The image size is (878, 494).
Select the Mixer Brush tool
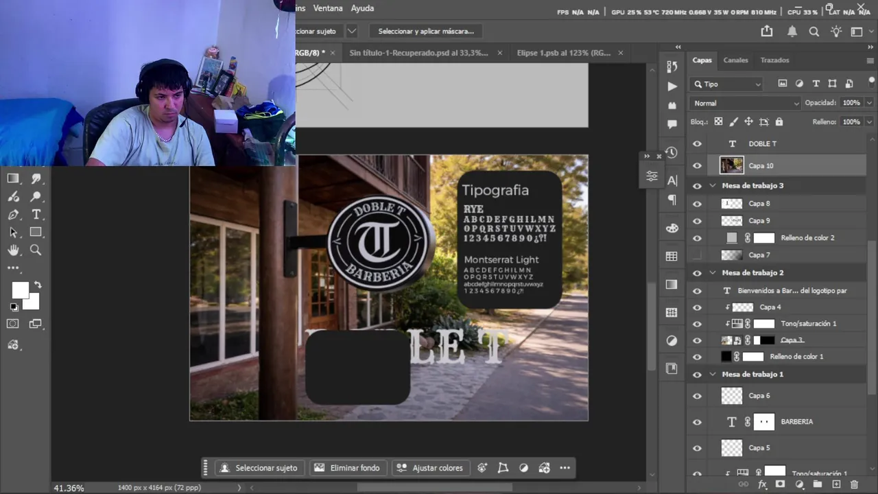pyautogui.click(x=13, y=196)
